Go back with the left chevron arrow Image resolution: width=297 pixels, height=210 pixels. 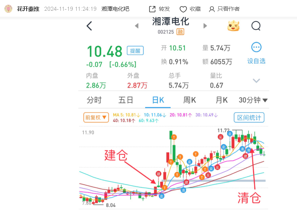coord(89,26)
